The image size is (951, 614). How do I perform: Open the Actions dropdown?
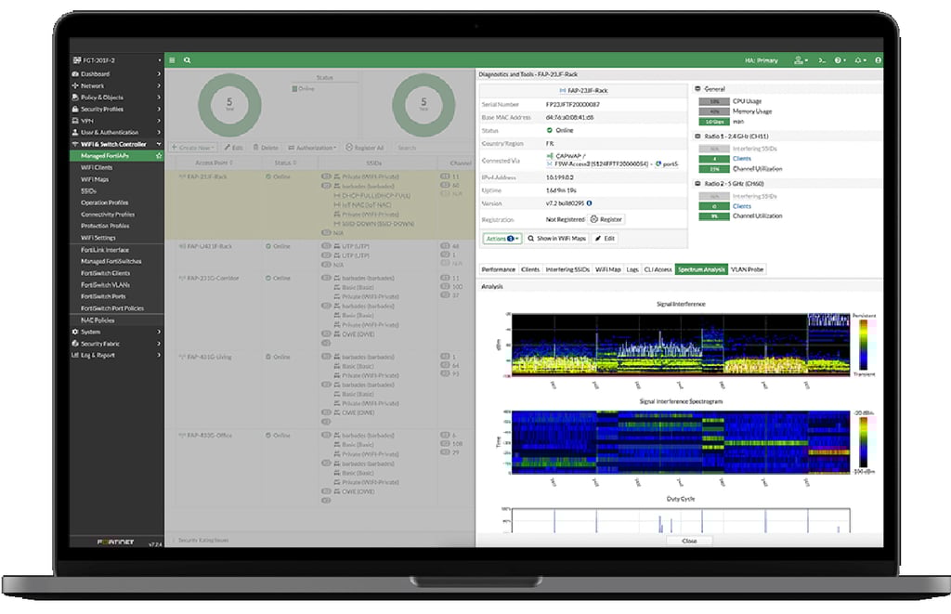[502, 239]
